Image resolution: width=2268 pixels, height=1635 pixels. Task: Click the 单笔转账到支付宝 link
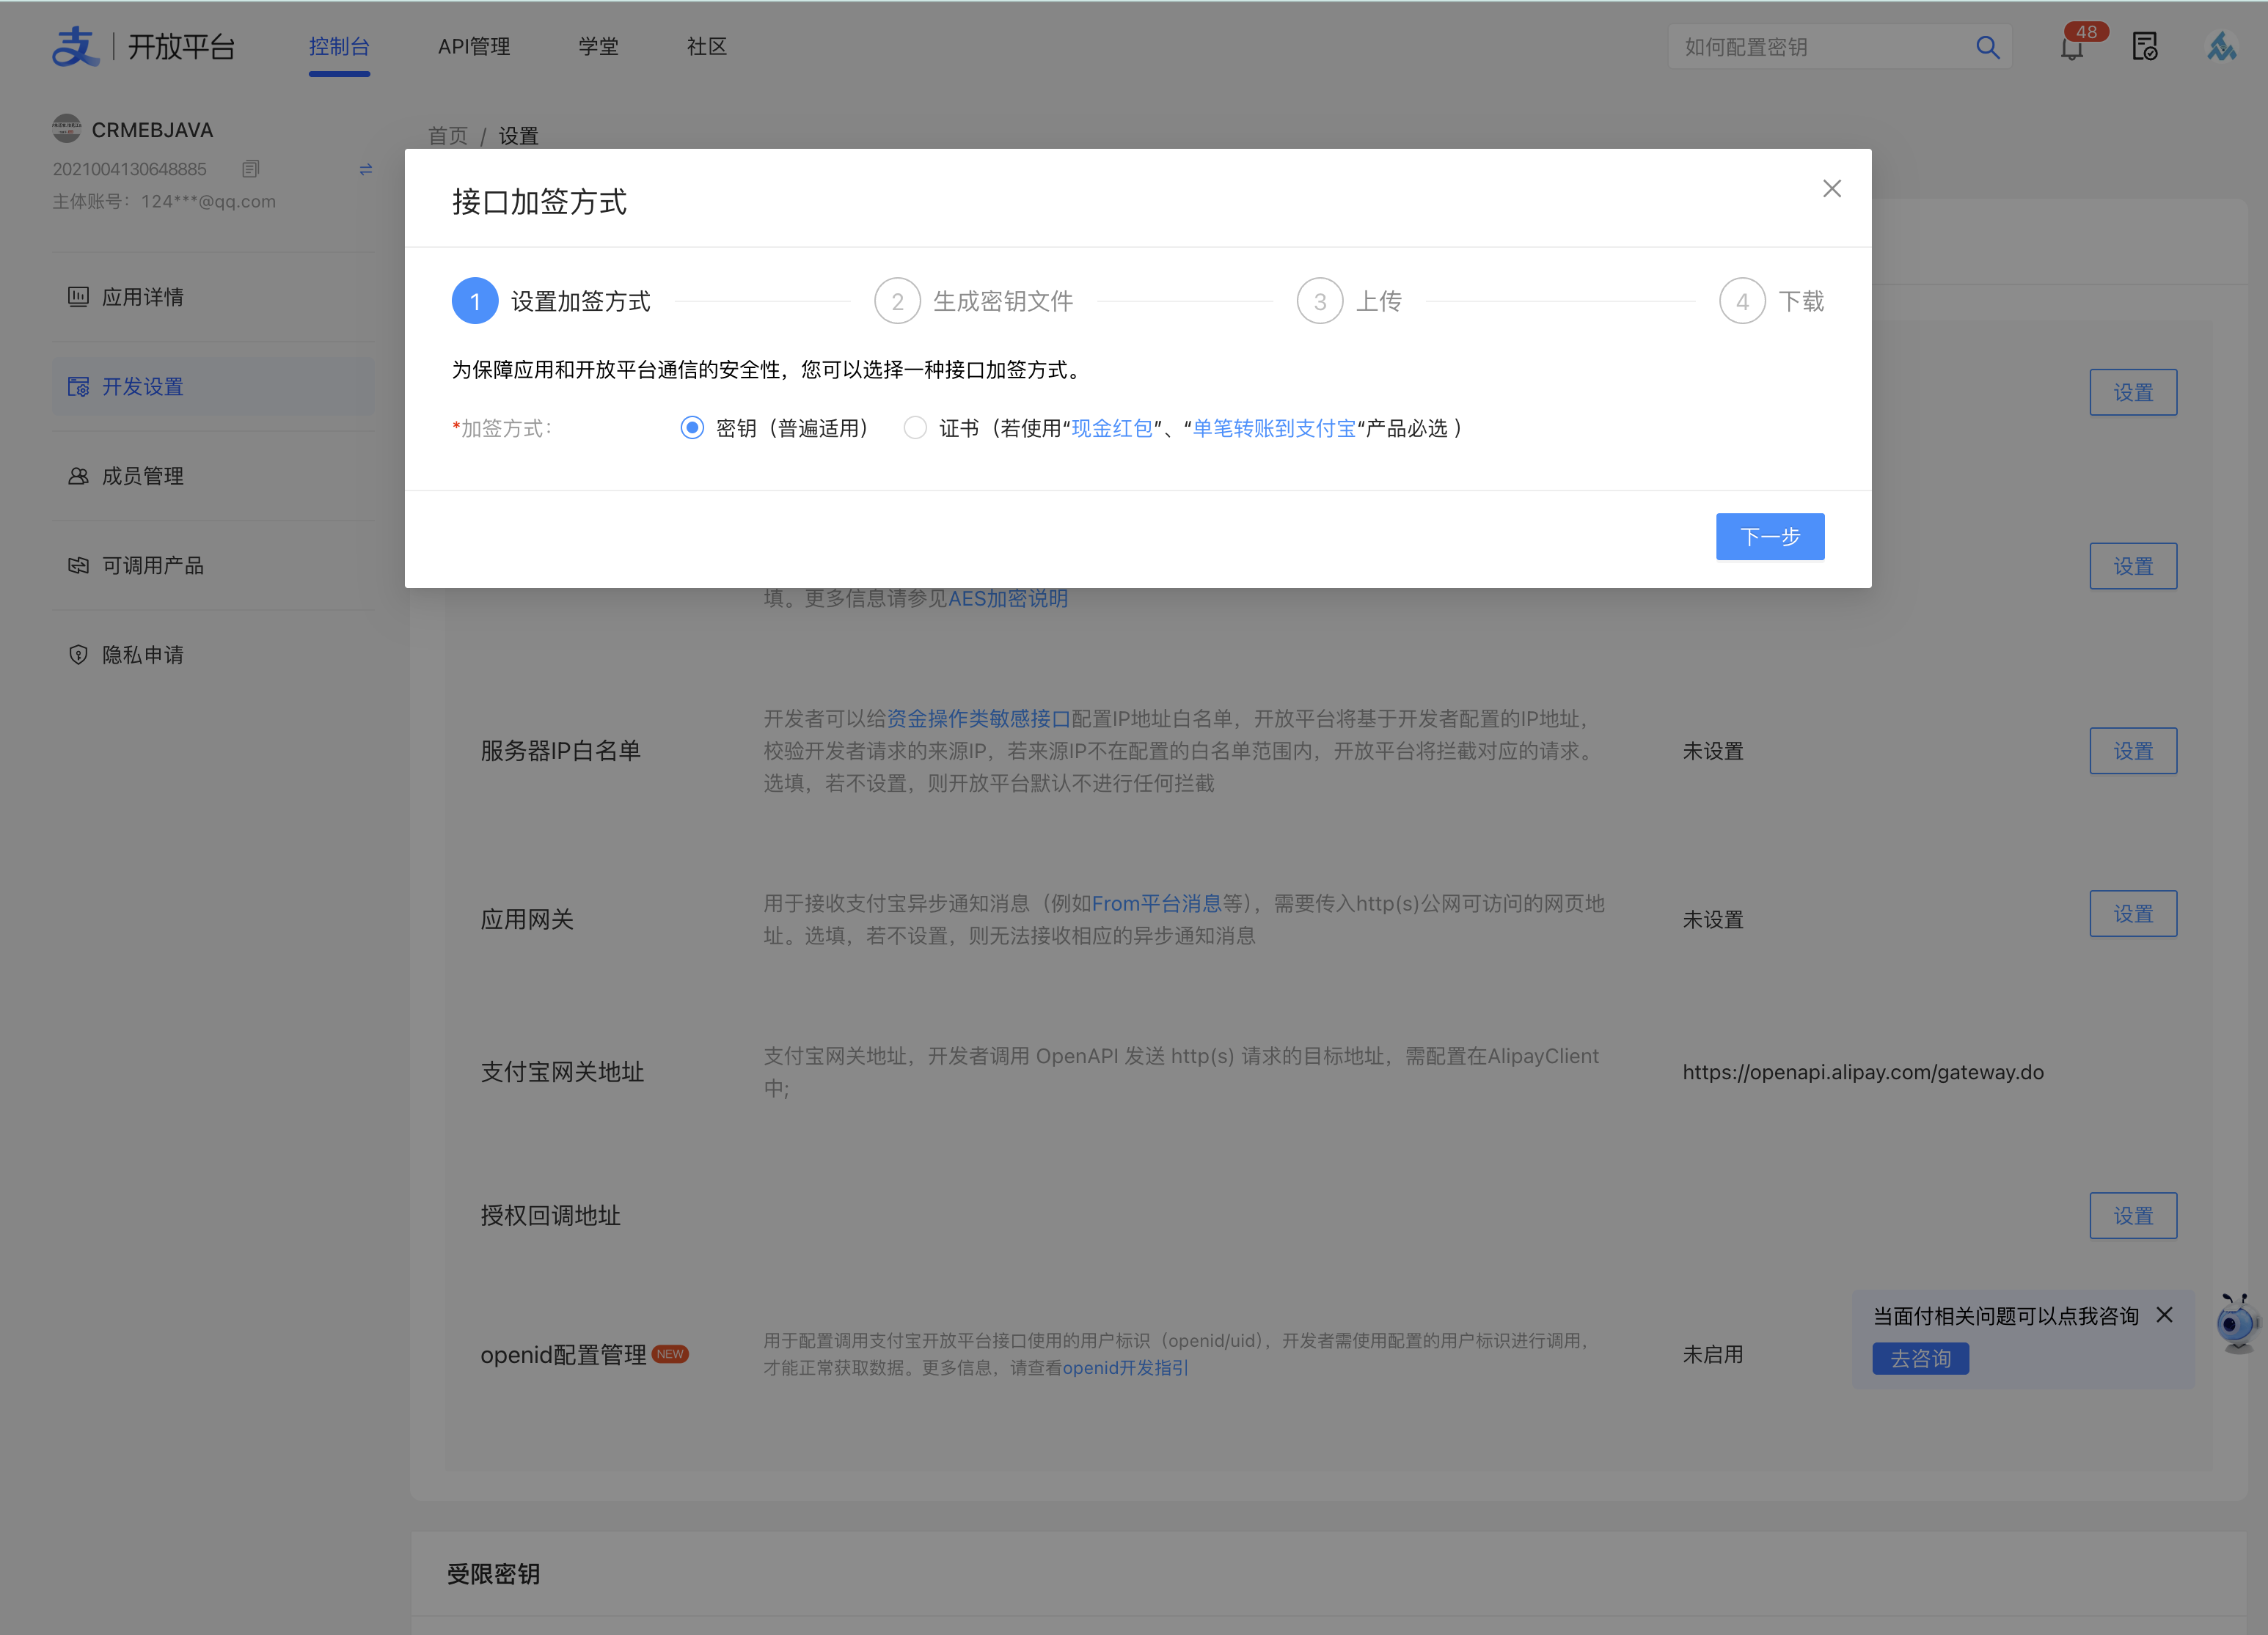[x=1274, y=427]
